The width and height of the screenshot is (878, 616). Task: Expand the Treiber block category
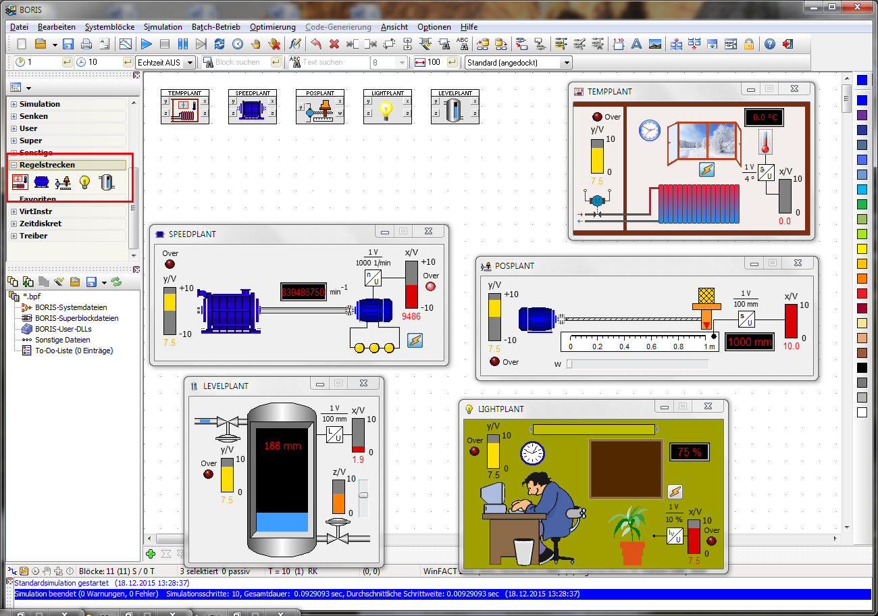pos(14,236)
